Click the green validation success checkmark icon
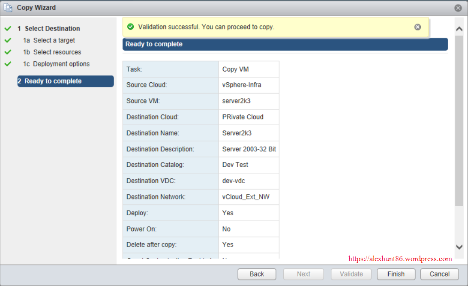The width and height of the screenshot is (468, 286). point(130,27)
